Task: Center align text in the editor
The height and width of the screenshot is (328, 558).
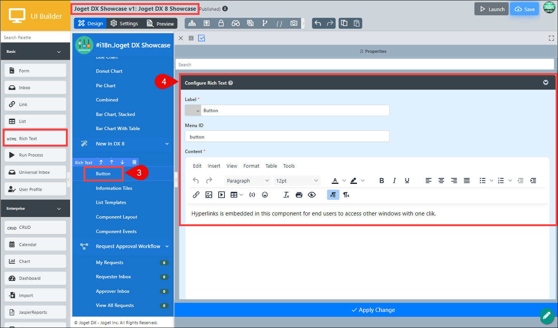Action: coord(441,181)
